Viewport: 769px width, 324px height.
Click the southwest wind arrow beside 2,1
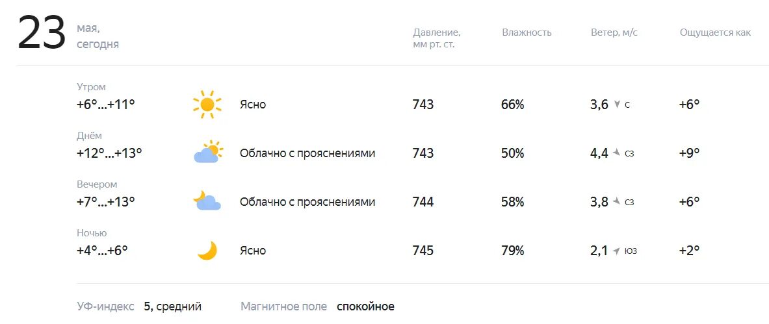[617, 251]
